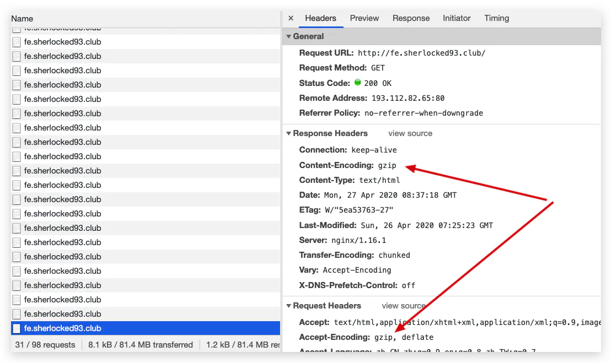Click document icon of the selected highlighted request

pyautogui.click(x=17, y=328)
